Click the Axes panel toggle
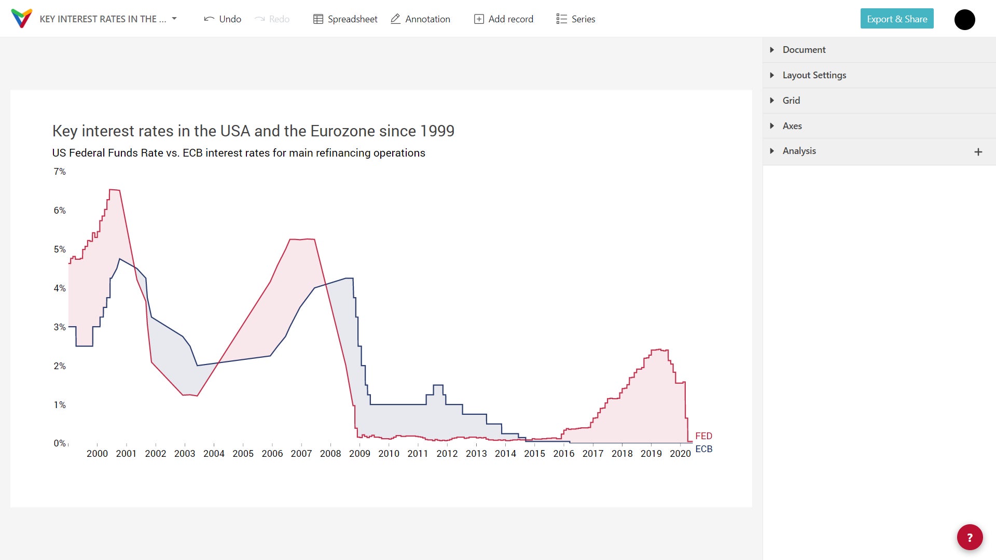The height and width of the screenshot is (560, 996). (x=772, y=126)
